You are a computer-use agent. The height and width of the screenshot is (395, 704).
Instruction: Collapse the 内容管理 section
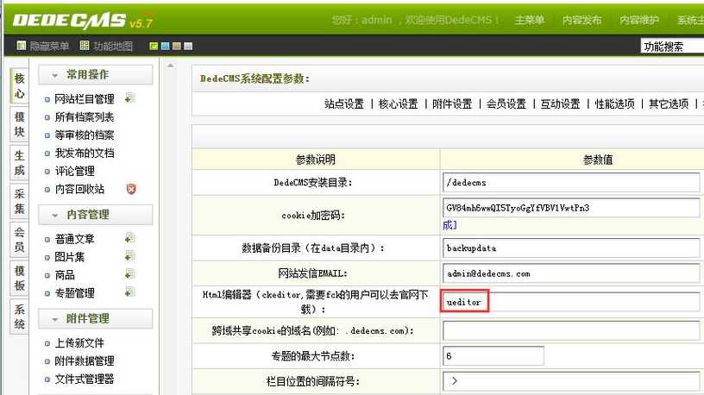click(95, 215)
